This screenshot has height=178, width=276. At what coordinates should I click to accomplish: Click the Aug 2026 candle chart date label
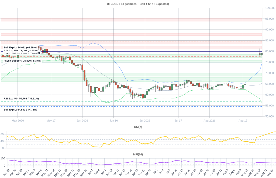coord(209,121)
